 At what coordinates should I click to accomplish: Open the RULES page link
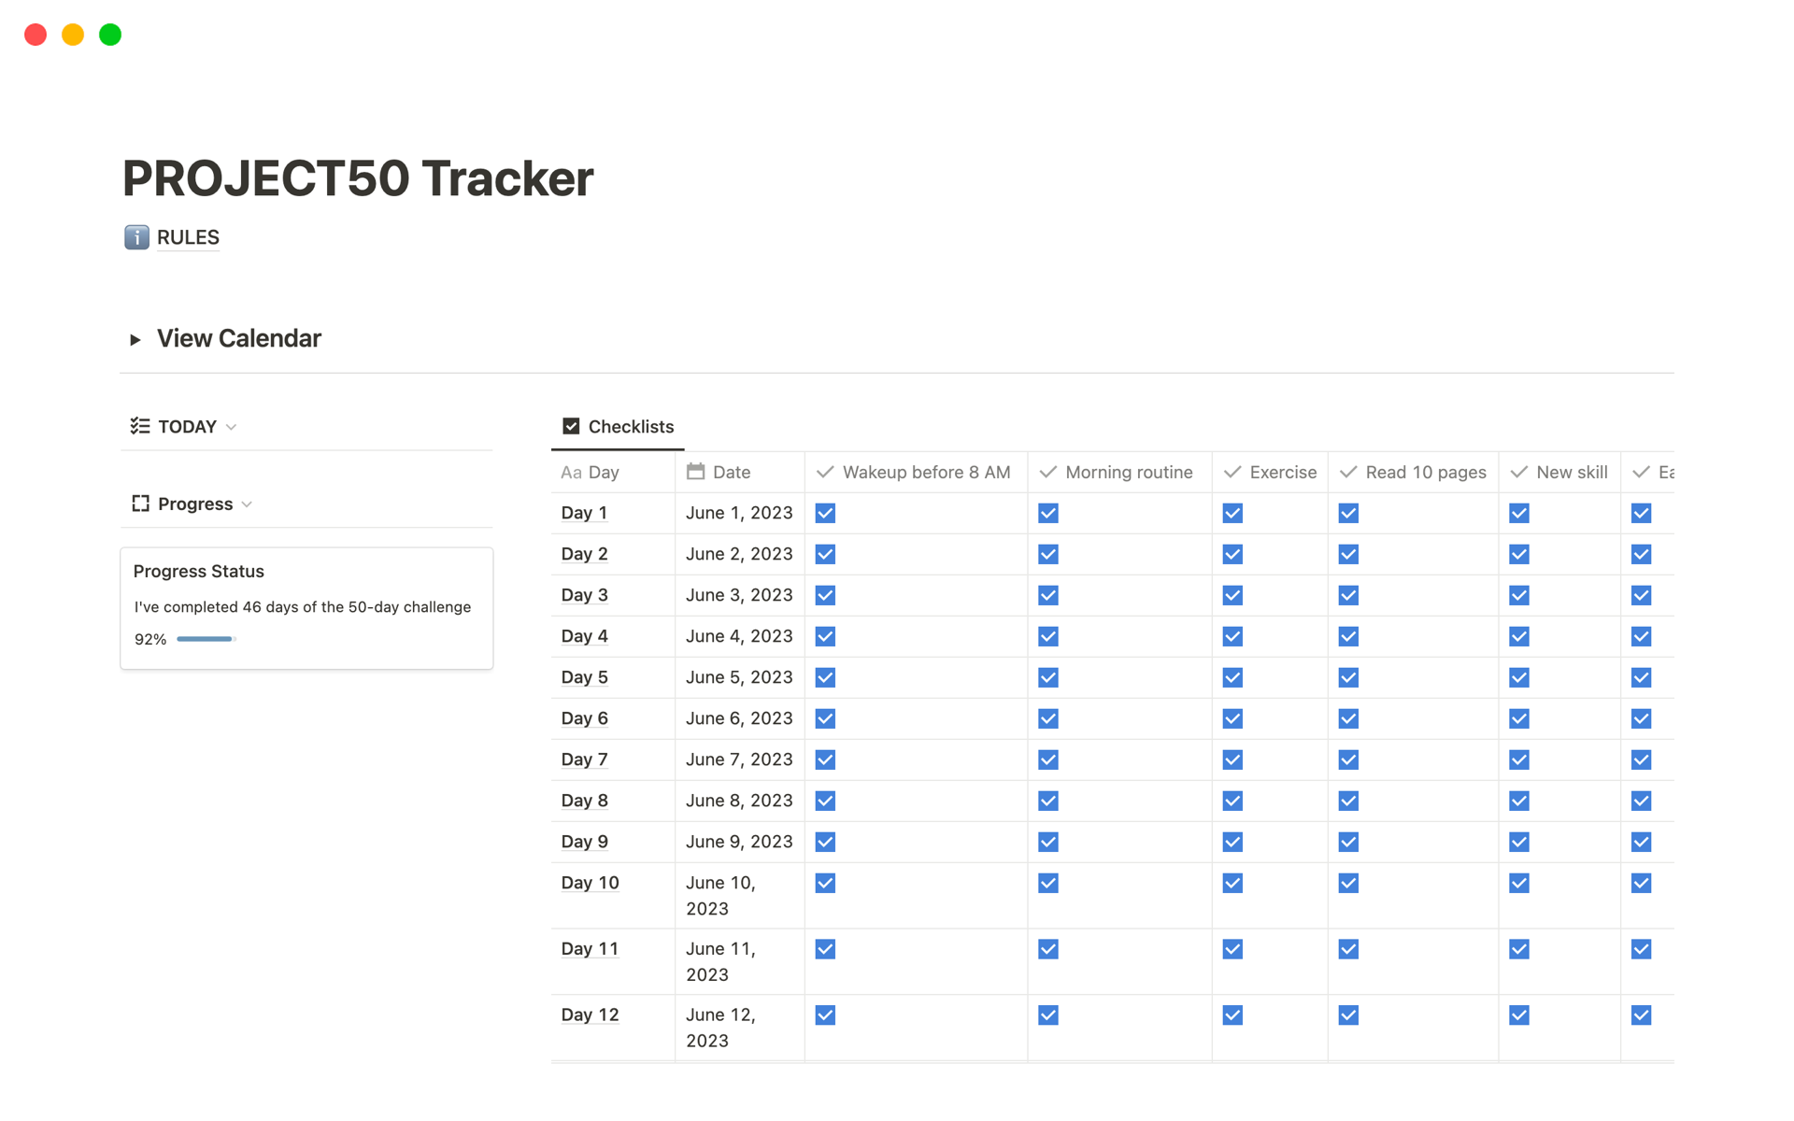(188, 237)
